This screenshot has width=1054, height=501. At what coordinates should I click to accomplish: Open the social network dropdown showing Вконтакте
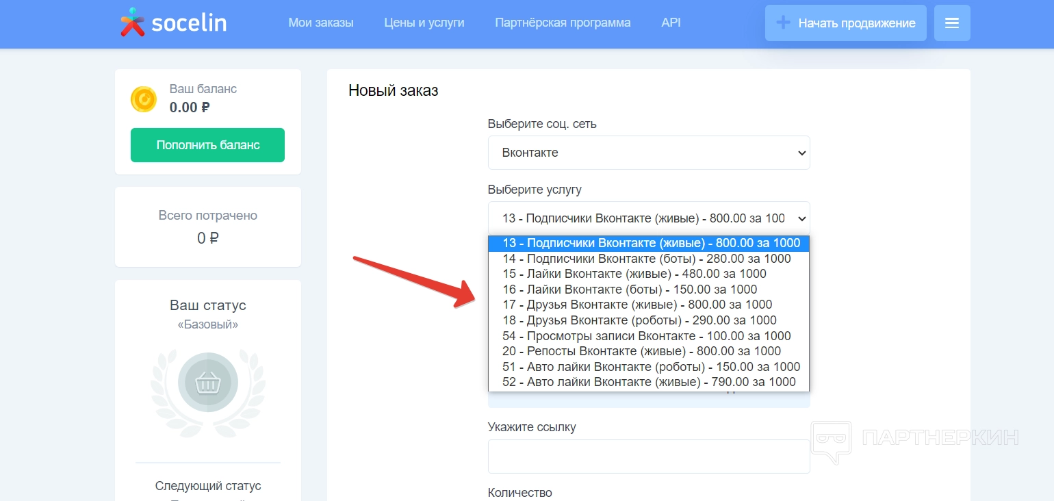[649, 153]
